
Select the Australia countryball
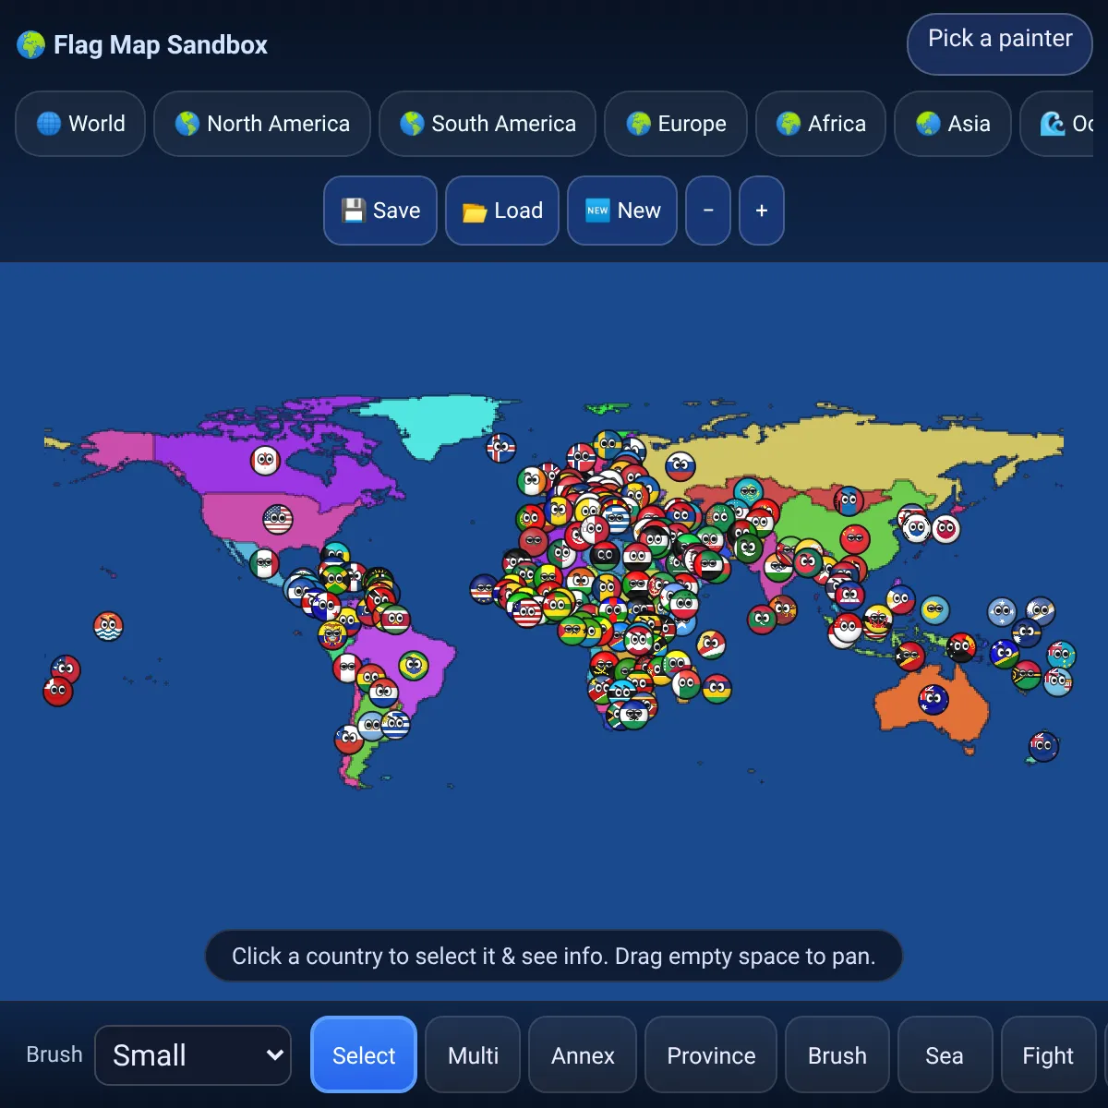(933, 700)
